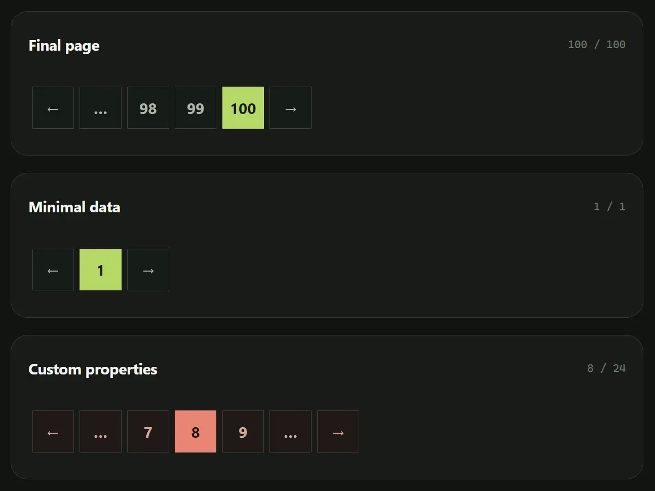The width and height of the screenshot is (655, 491).
Task: Expand the ellipsis in Final page pagination
Action: [100, 107]
